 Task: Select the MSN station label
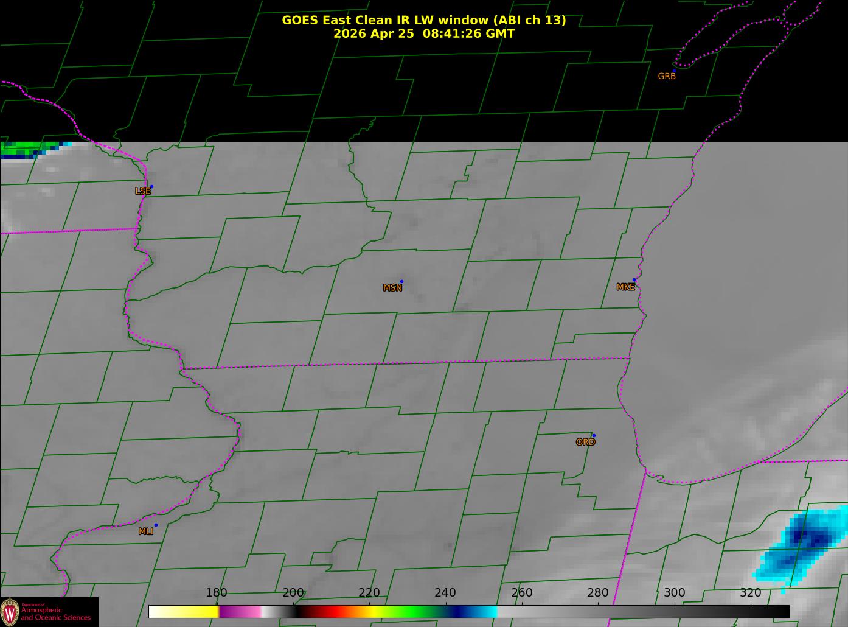click(x=392, y=288)
